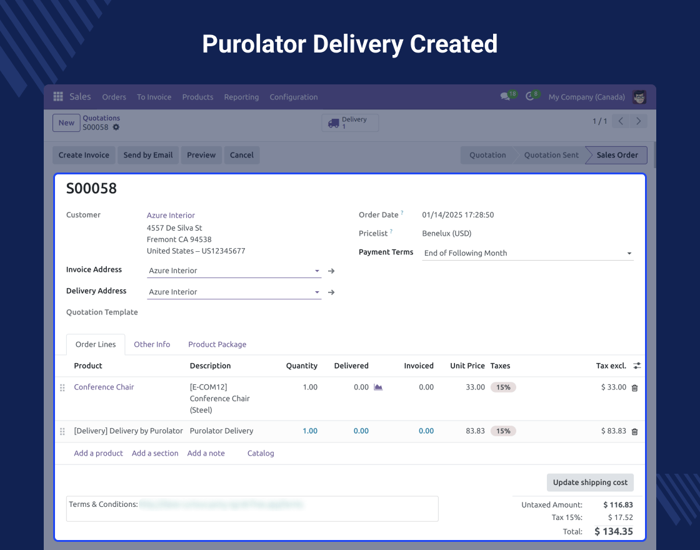This screenshot has width=700, height=550.
Task: Click the Cancel button
Action: tap(241, 155)
